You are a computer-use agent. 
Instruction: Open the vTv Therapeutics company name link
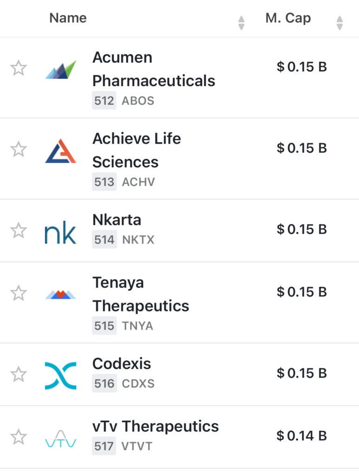pos(156,426)
